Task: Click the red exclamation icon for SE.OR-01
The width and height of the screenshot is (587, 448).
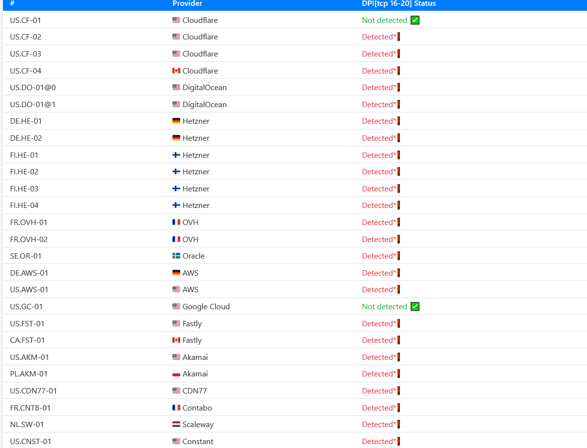Action: coord(398,256)
